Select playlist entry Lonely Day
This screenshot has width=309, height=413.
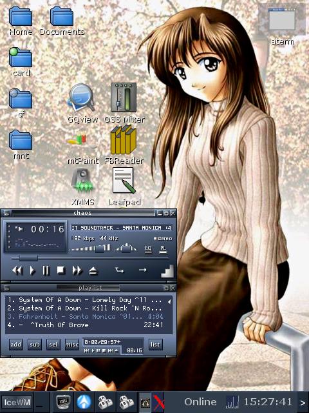(x=84, y=300)
